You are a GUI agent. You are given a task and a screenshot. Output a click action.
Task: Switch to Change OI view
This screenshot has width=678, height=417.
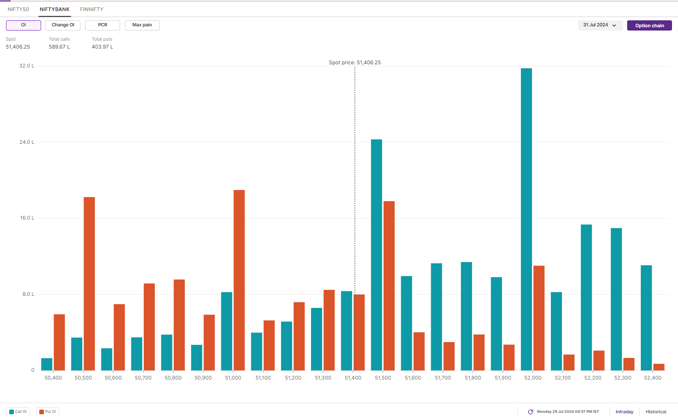point(63,25)
